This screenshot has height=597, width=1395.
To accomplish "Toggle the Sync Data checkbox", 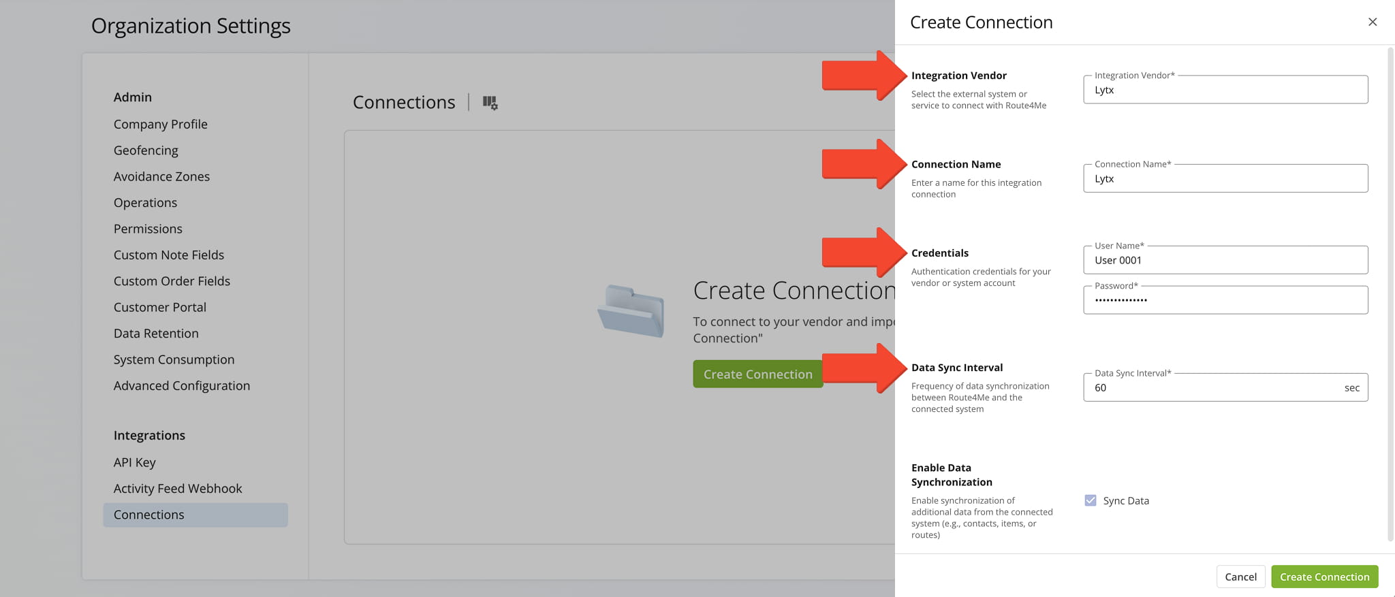I will (1090, 500).
